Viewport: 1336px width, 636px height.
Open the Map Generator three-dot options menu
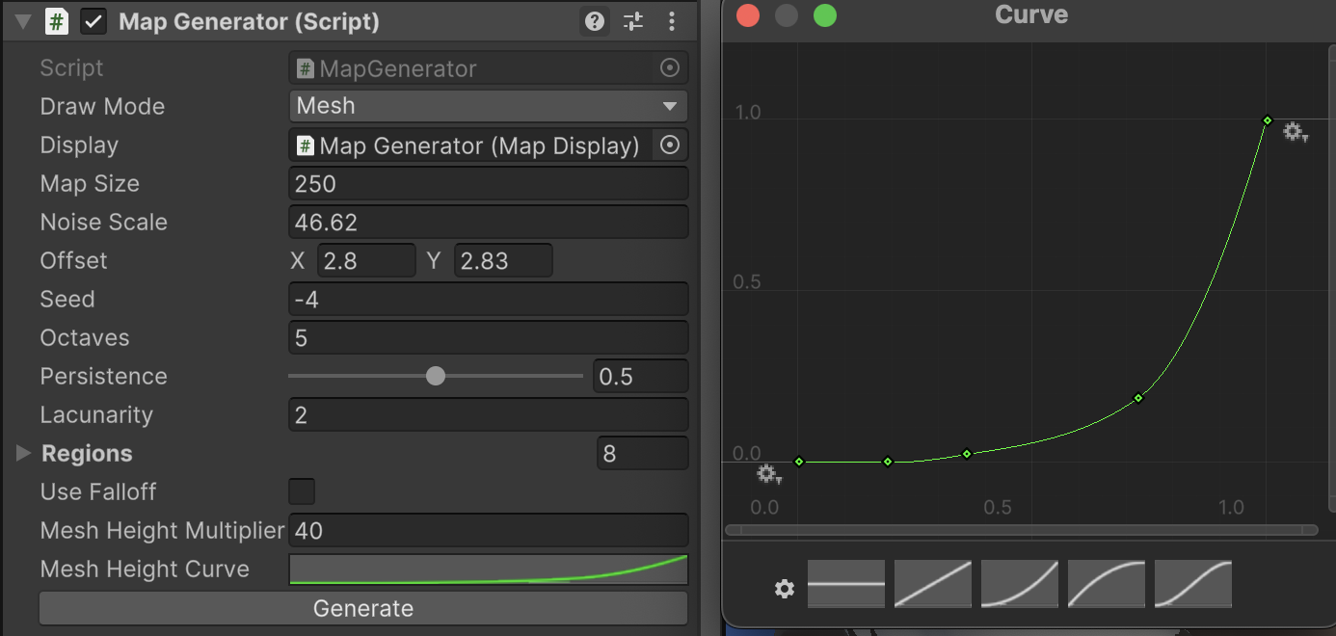point(672,22)
